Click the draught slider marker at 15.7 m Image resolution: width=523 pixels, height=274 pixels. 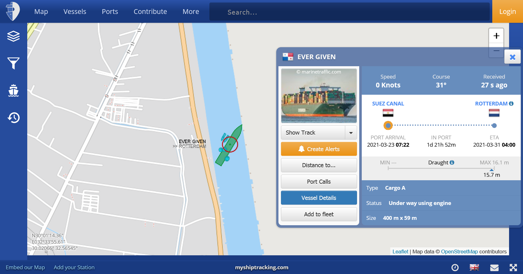492,169
